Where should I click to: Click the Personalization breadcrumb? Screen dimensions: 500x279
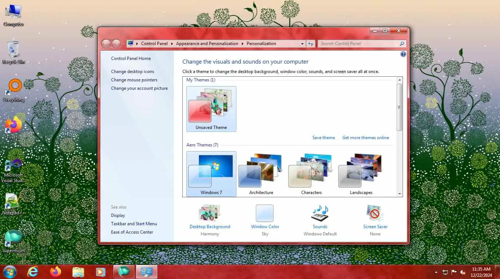click(x=261, y=44)
